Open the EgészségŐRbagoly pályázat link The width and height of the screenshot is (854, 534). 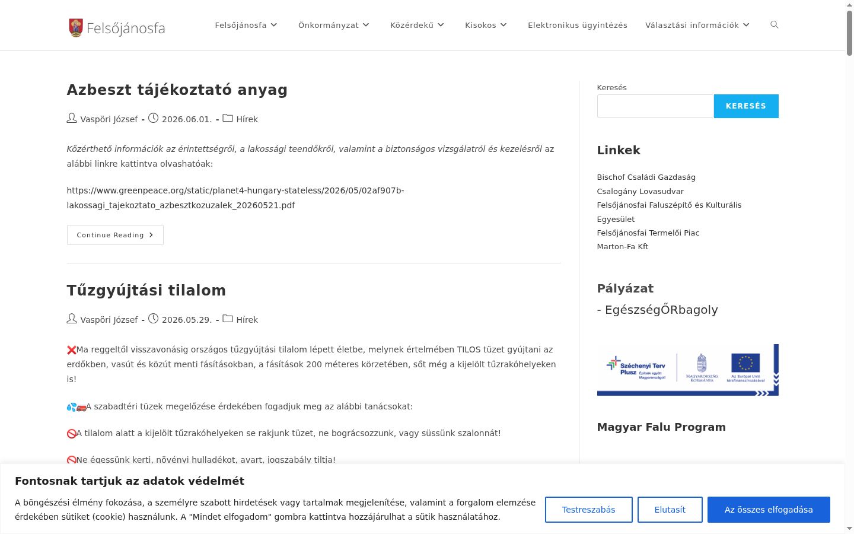pos(661,310)
